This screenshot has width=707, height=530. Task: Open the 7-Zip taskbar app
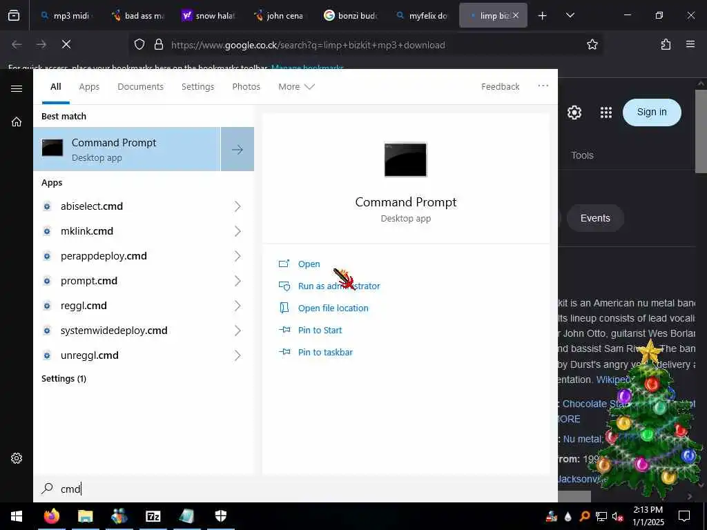click(153, 516)
